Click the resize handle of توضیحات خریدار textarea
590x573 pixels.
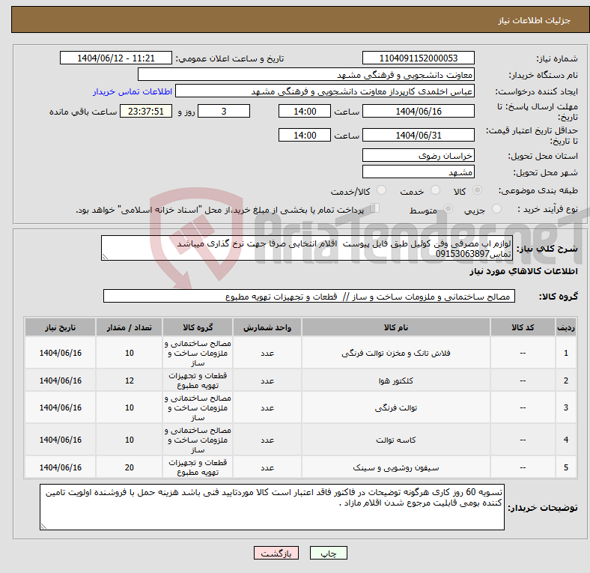[43, 526]
